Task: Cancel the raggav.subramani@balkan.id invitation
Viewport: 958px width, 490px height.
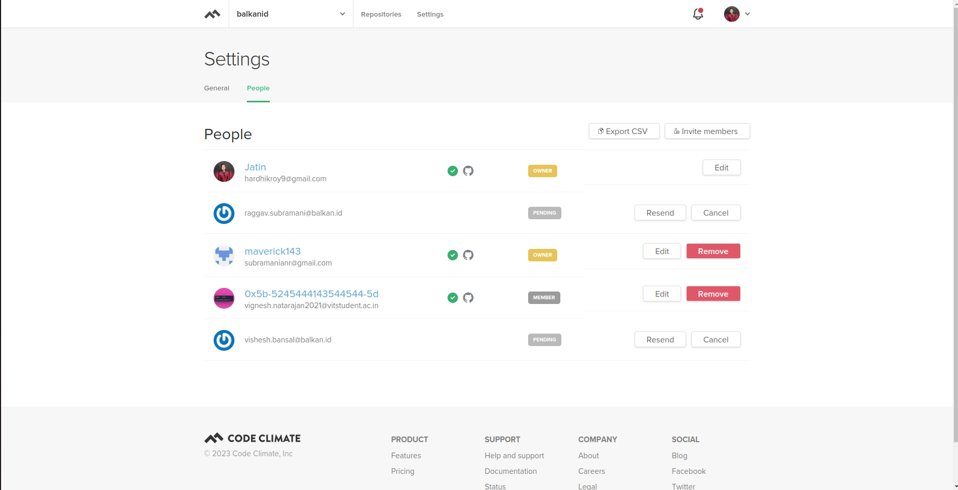Action: click(715, 213)
